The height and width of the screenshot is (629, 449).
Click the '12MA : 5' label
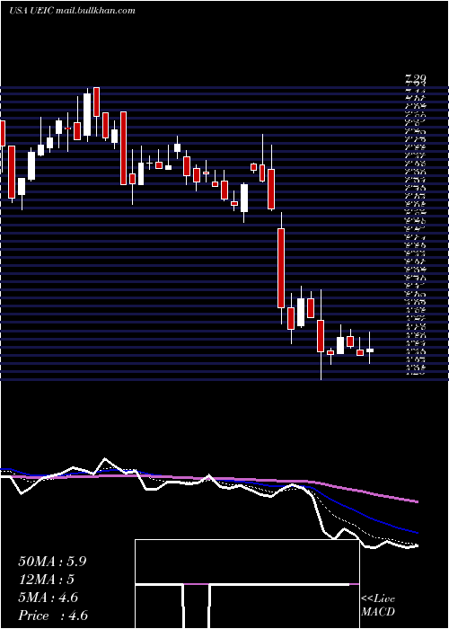click(47, 580)
